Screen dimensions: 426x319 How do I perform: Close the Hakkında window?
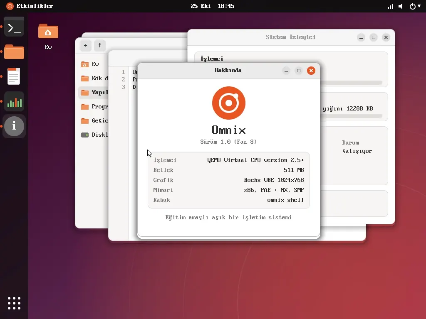(311, 71)
